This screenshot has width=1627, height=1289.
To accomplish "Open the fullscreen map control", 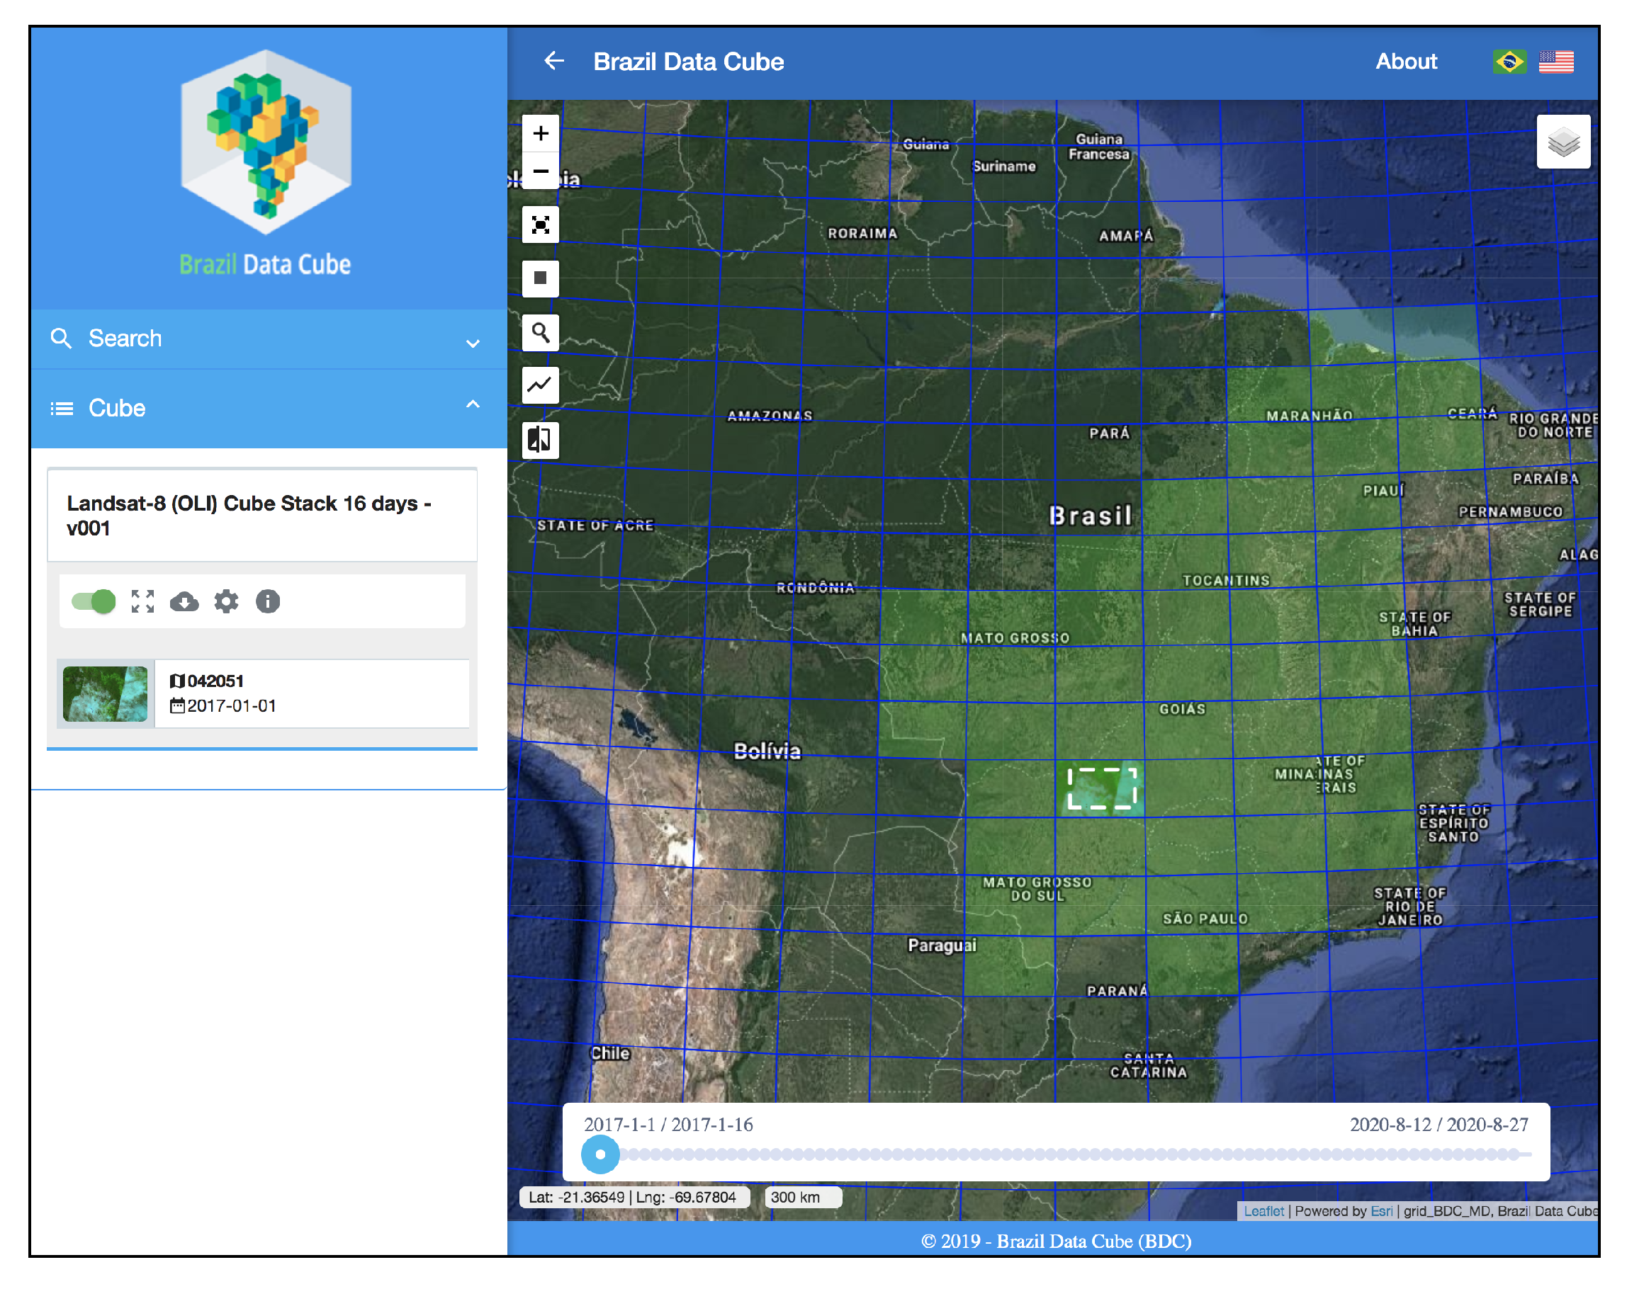I will click(540, 224).
